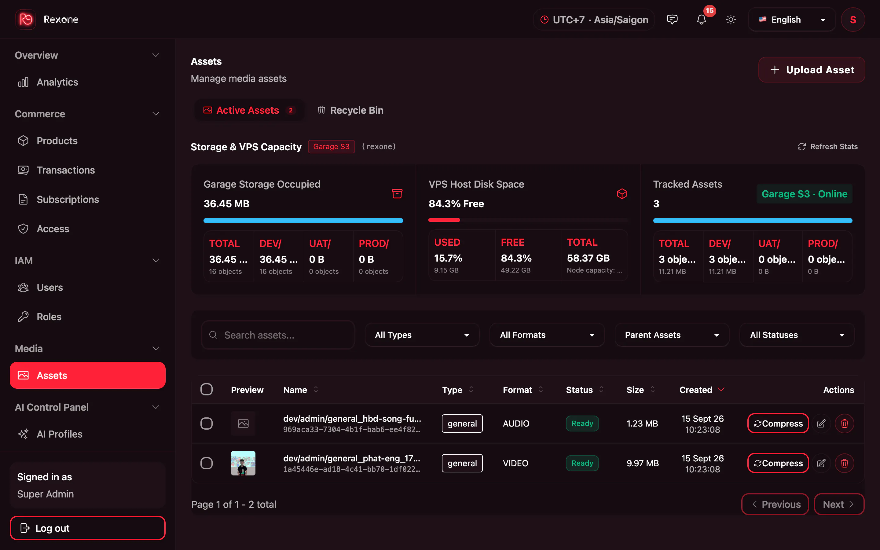The width and height of the screenshot is (880, 550).
Task: Open the English language dropdown
Action: pyautogui.click(x=792, y=20)
